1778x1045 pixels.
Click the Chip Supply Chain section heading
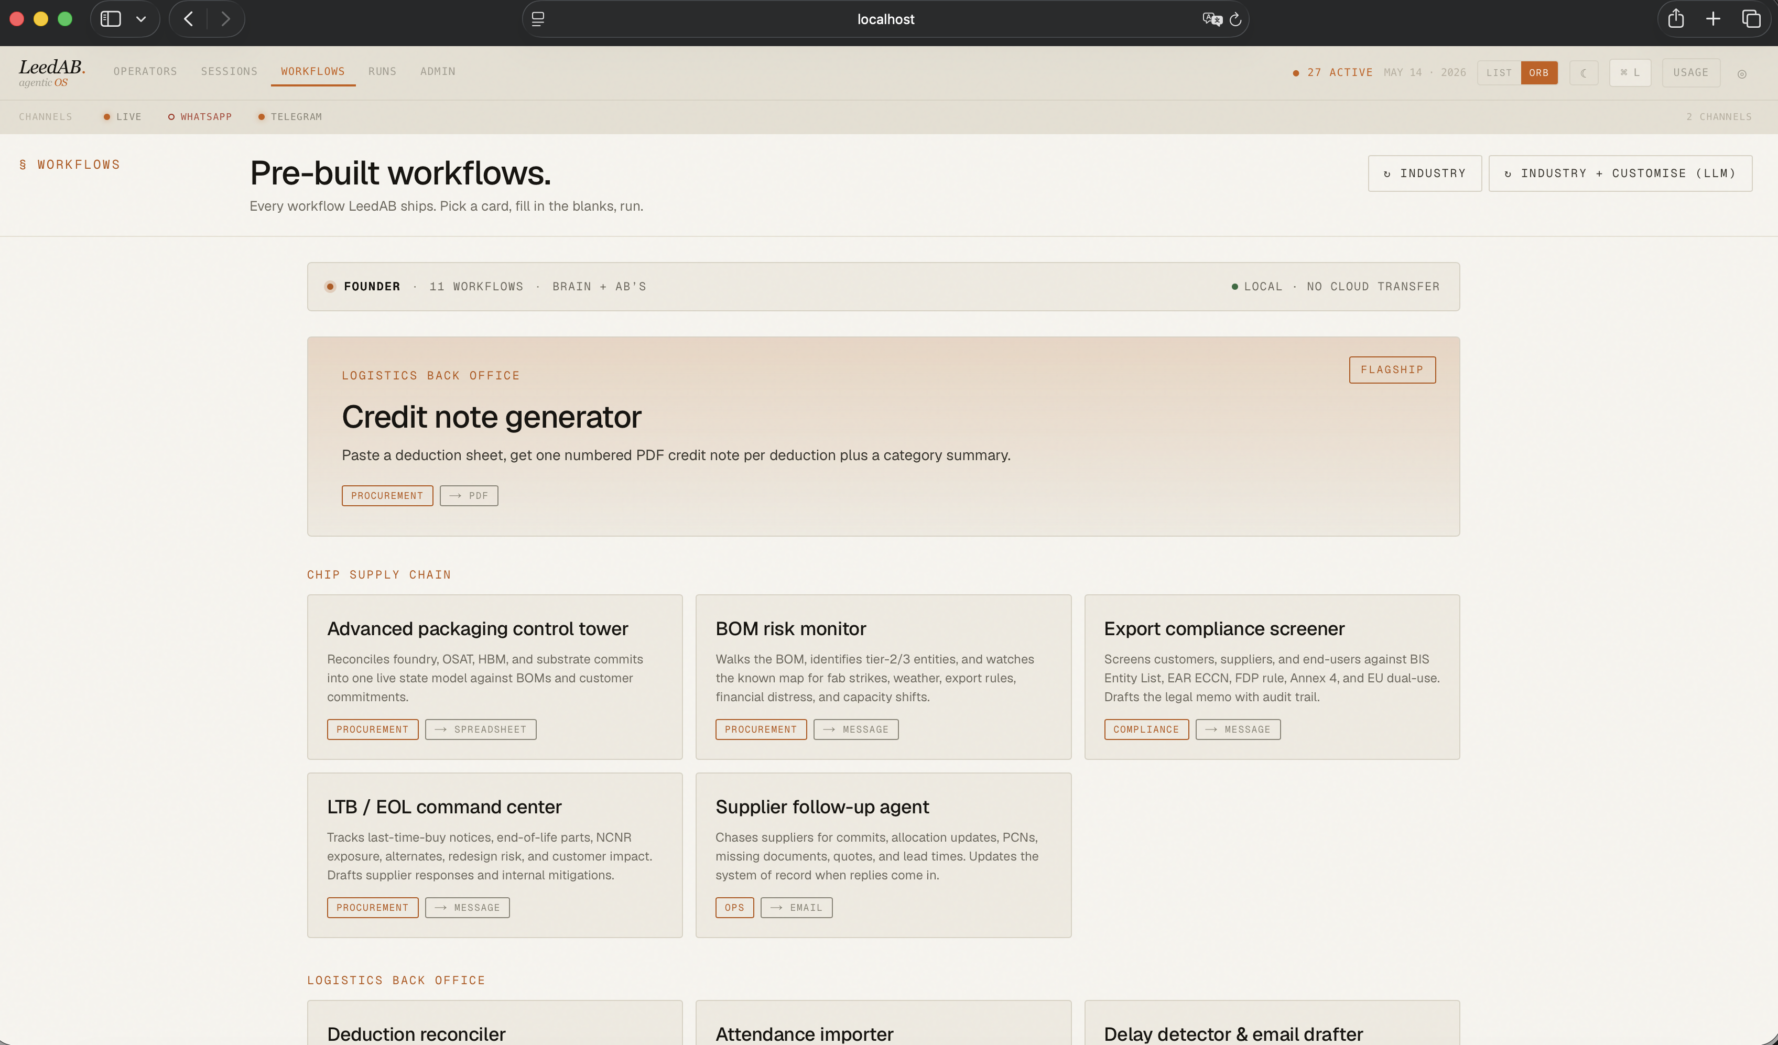(379, 574)
